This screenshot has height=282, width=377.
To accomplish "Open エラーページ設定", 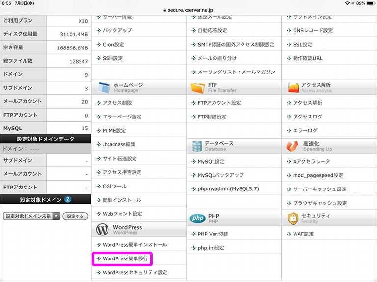I will 122,117.
